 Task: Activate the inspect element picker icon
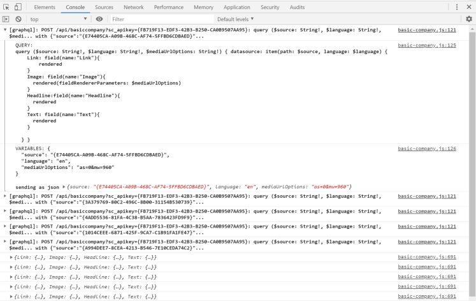[6, 7]
